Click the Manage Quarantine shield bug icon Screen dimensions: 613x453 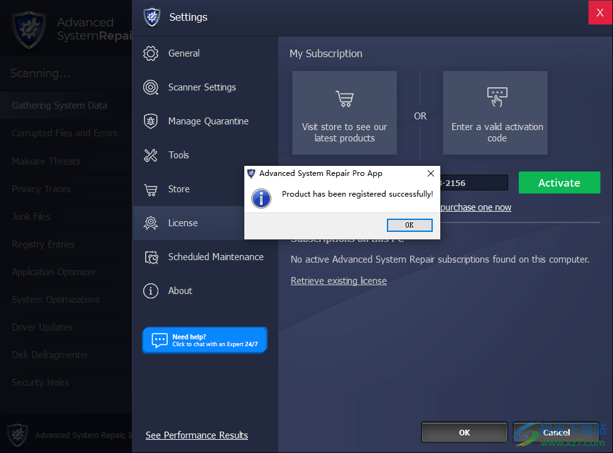[x=151, y=121]
